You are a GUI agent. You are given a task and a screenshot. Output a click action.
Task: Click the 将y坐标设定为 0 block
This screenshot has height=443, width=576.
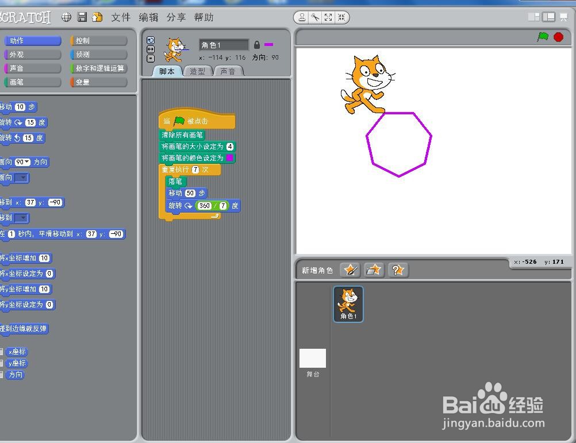pyautogui.click(x=28, y=305)
